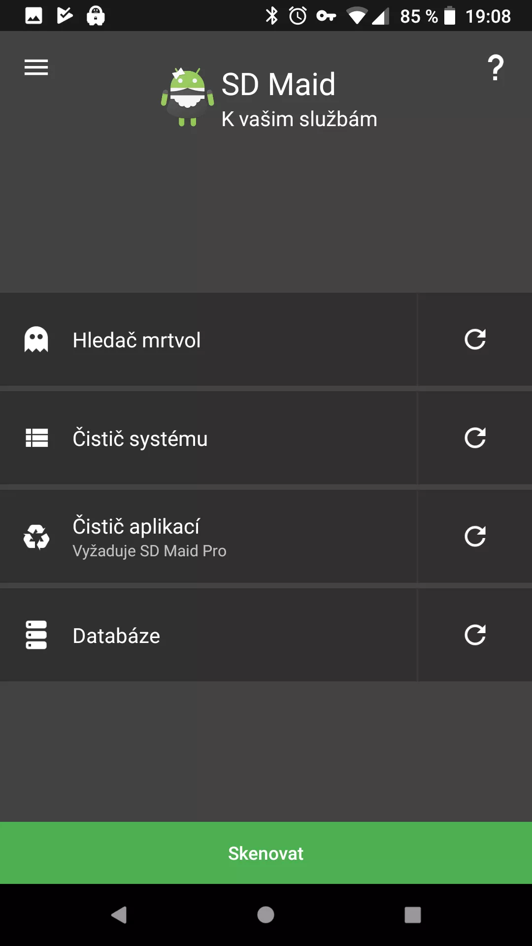Tap the list icon for Čistič systému
The image size is (532, 946).
36,438
